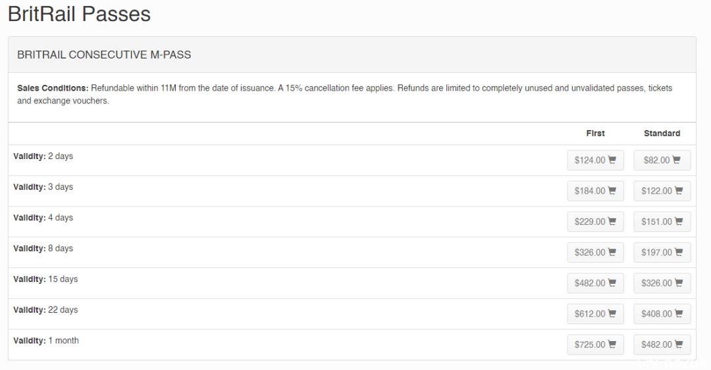Add 2 days First class $124.00 pass to cart
The height and width of the screenshot is (370, 711).
595,160
